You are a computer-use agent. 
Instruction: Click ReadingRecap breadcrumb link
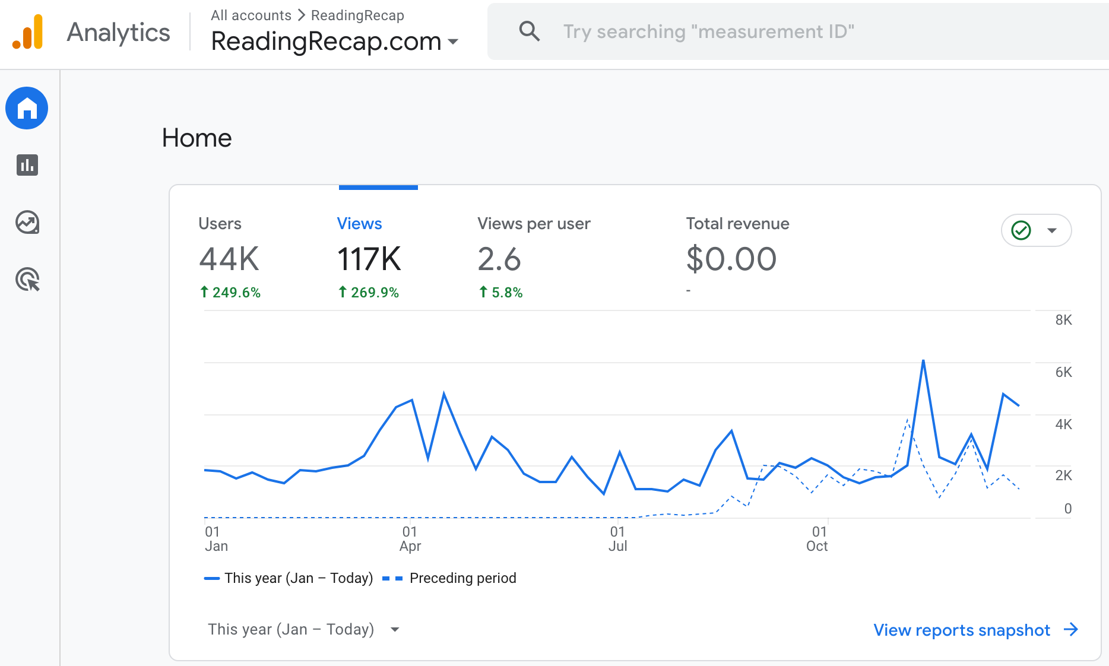click(357, 15)
